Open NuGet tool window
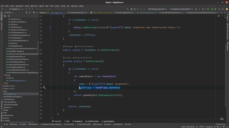This screenshot has height=128, width=229. 108,124
